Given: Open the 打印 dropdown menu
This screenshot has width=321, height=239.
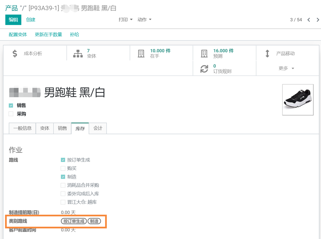Looking at the screenshot, I should pyautogui.click(x=125, y=20).
